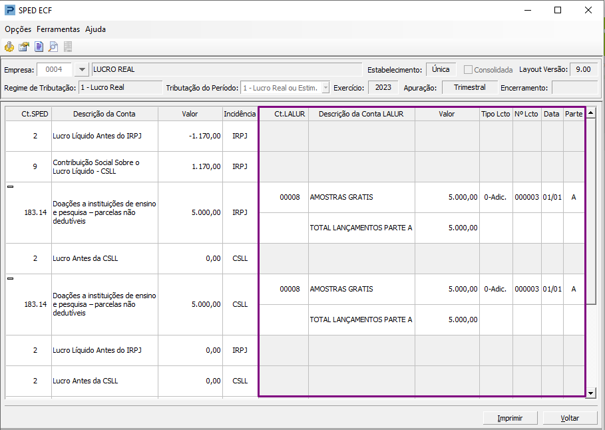Select Nº Lcto 000003 in the IRPJ block

coord(526,197)
